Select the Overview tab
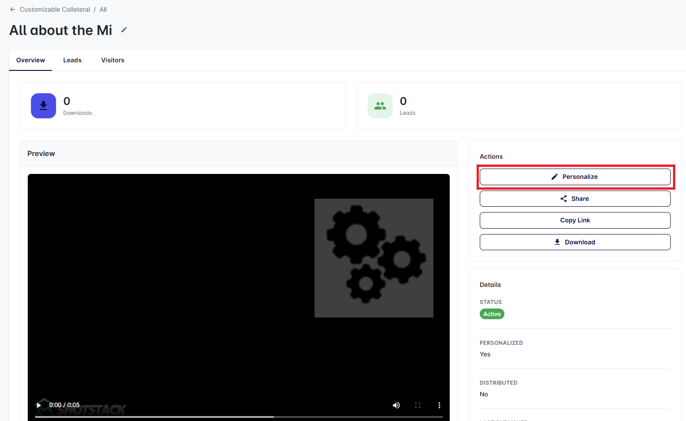Viewport: 686px width, 421px height. coord(30,60)
